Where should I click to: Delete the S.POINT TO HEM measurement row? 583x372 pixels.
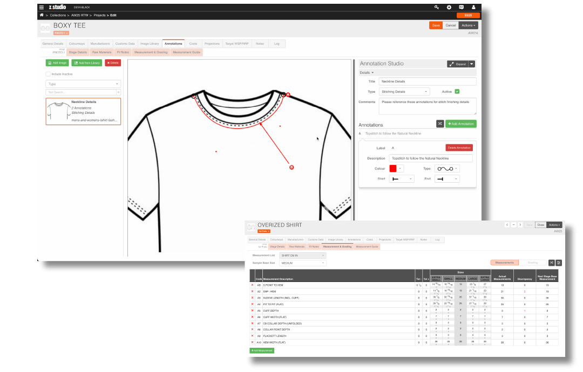click(252, 285)
